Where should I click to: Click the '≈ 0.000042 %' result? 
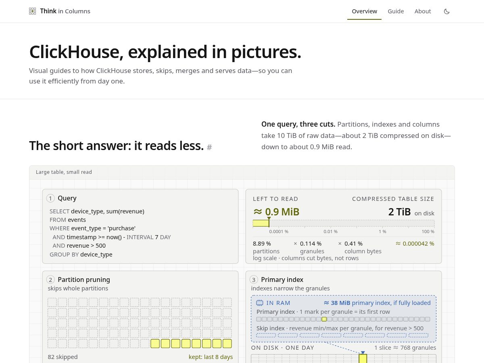415,244
